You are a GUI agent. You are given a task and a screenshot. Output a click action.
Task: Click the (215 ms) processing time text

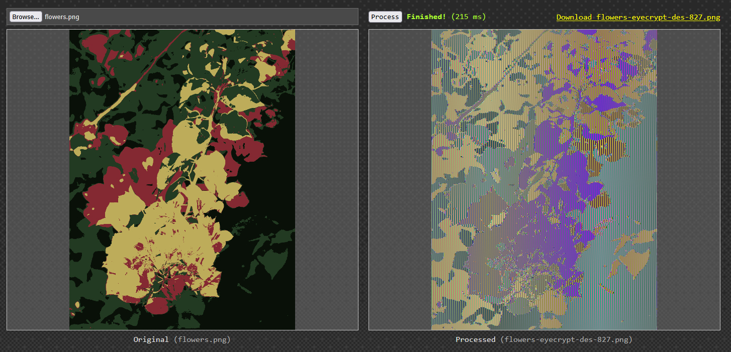469,17
